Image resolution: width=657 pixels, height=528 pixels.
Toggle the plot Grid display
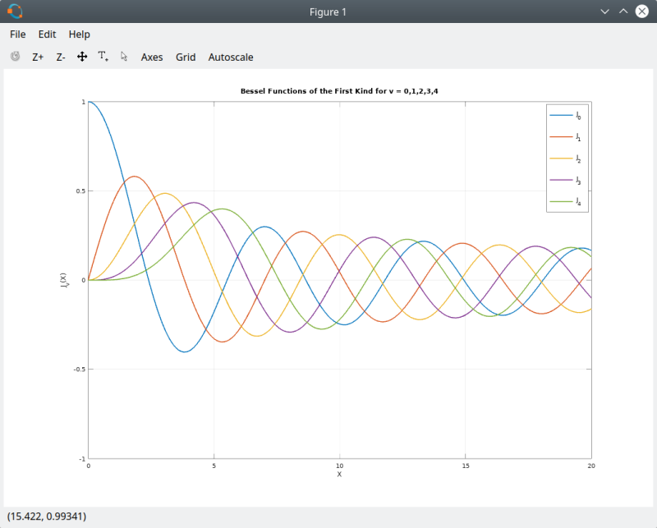pos(186,57)
